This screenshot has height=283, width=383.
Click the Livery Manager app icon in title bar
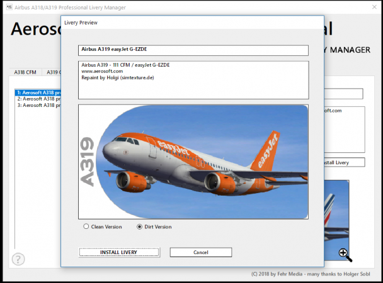(x=9, y=7)
